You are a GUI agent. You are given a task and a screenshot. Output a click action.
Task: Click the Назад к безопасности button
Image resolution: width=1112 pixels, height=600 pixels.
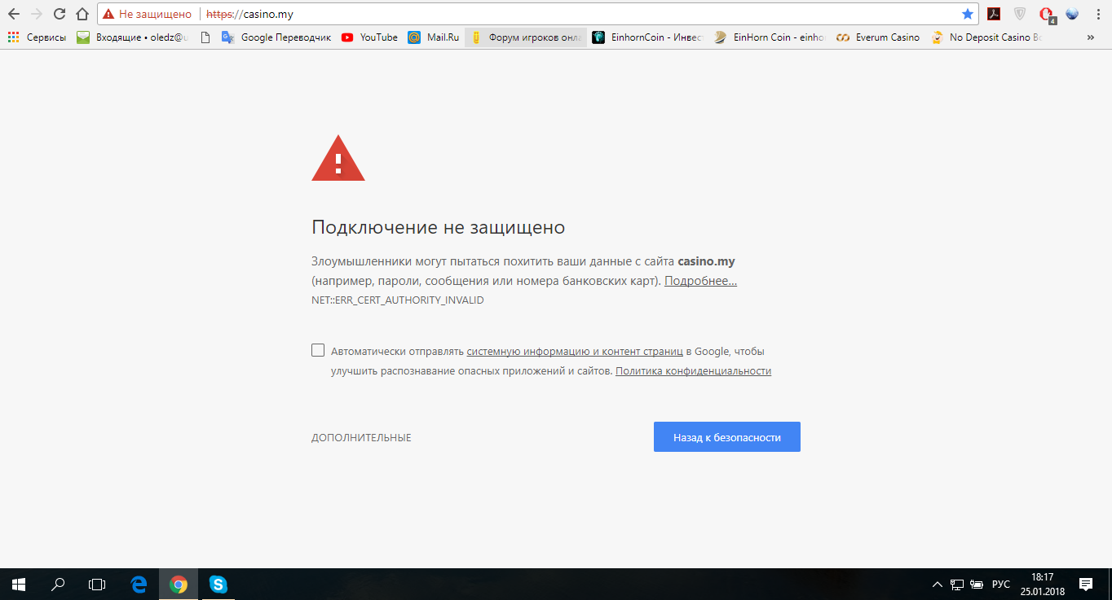coord(726,436)
